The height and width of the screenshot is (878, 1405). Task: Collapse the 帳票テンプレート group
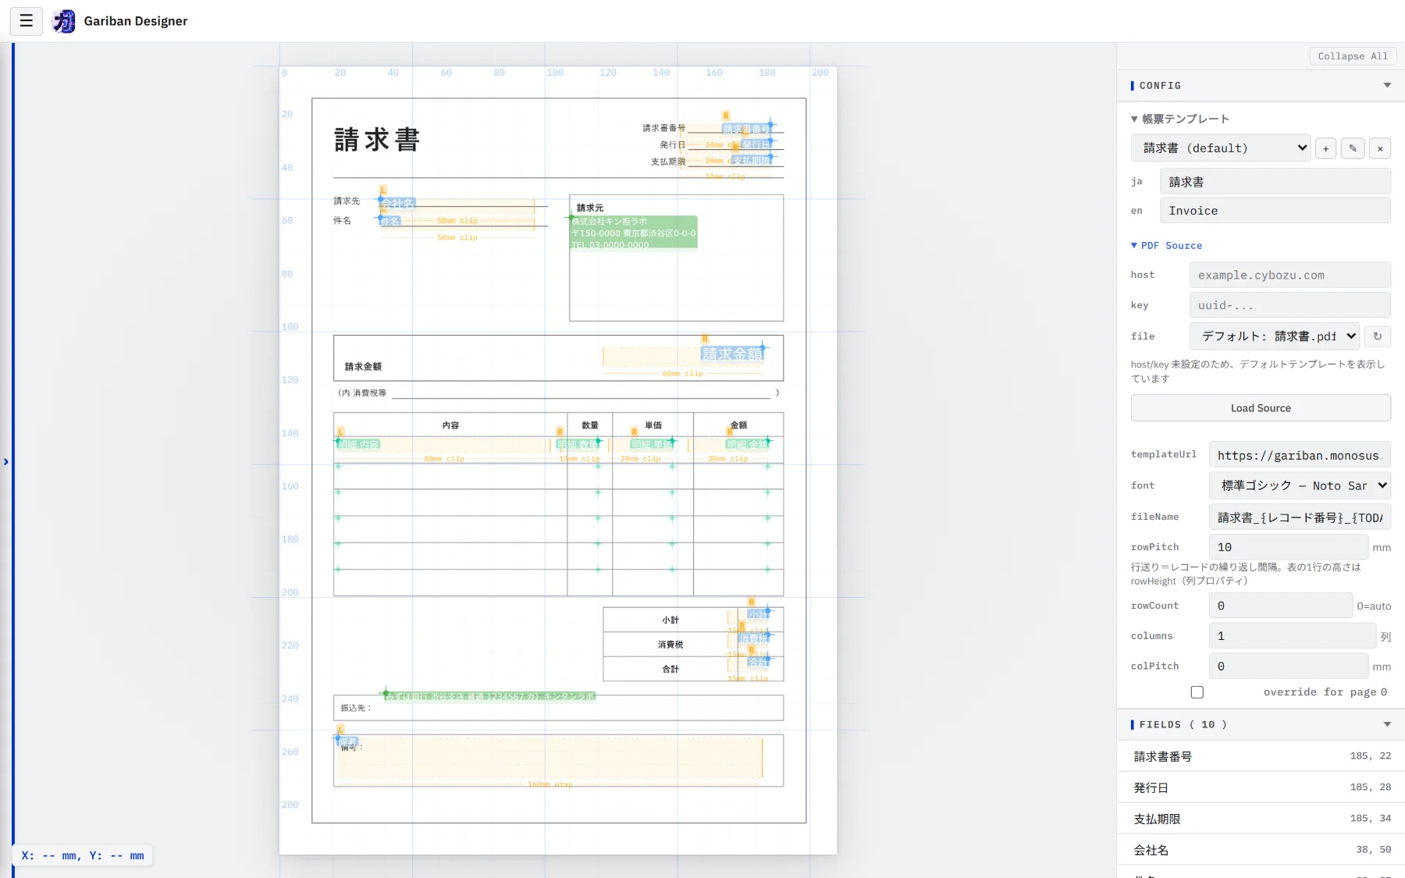pyautogui.click(x=1179, y=119)
